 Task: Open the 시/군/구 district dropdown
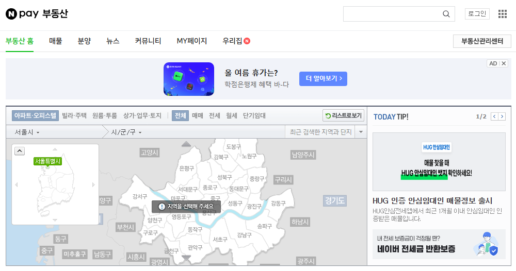pos(126,132)
